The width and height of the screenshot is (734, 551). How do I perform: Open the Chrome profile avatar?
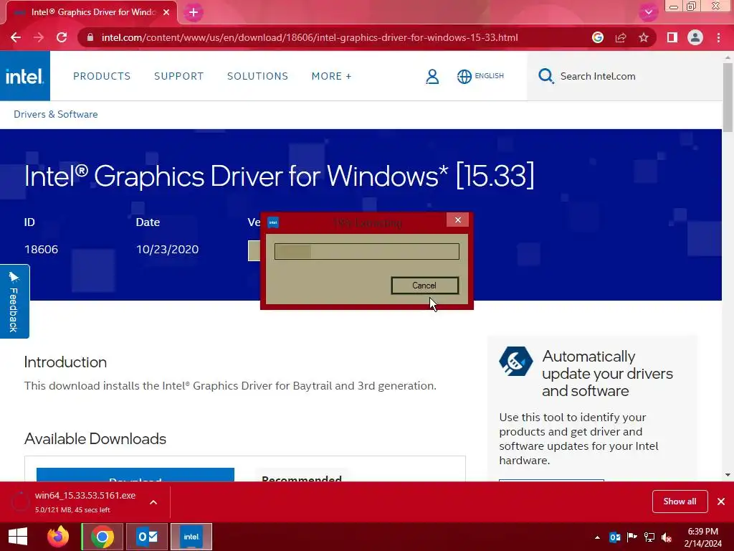pos(695,37)
